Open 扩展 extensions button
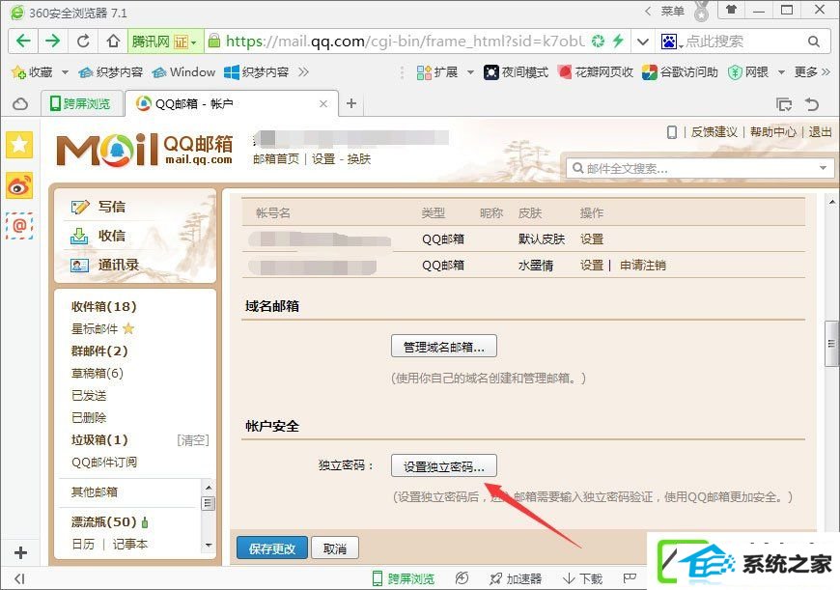This screenshot has height=590, width=840. [437, 71]
